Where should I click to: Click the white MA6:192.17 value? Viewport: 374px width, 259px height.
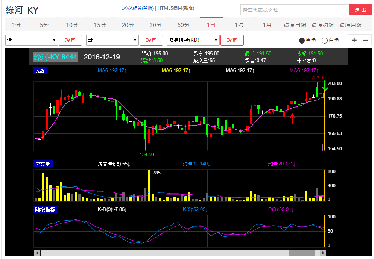tap(240, 71)
